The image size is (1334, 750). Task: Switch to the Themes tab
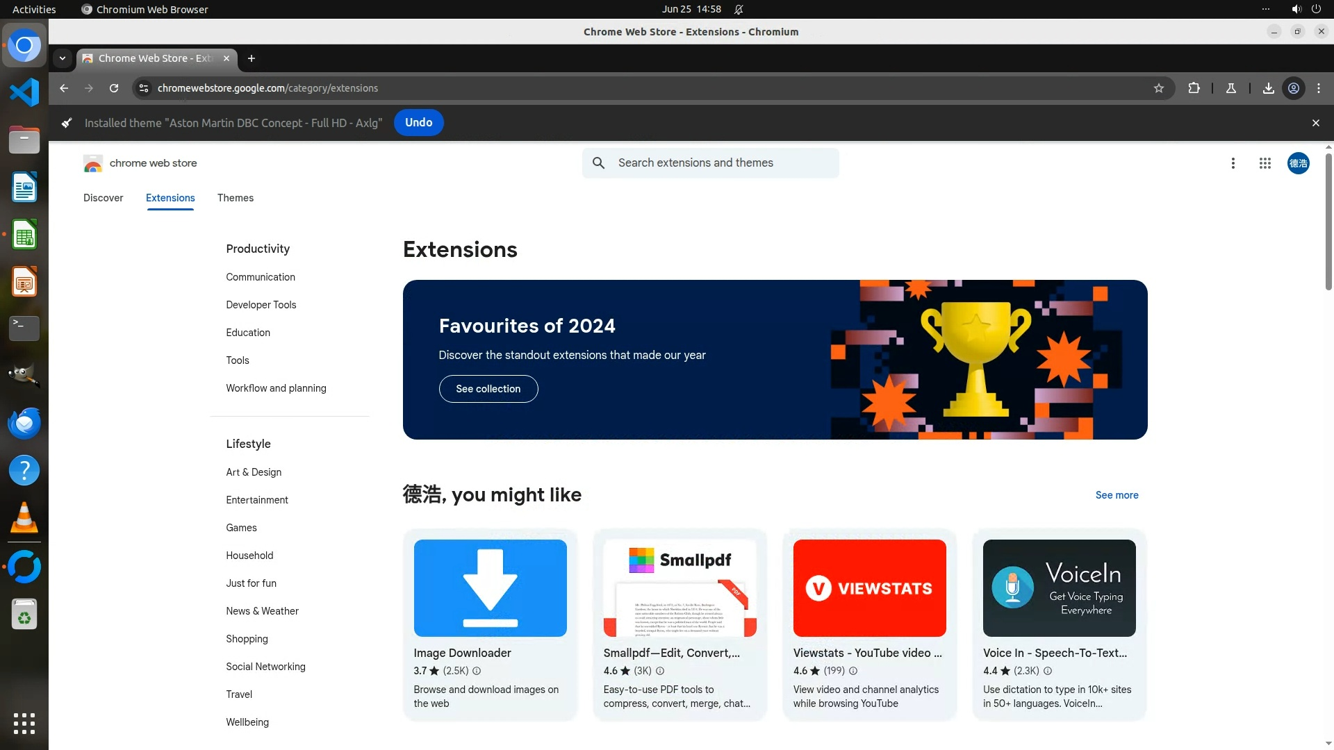[235, 198]
